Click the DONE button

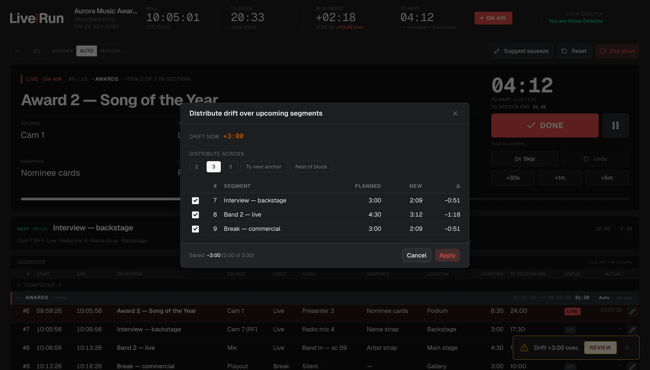tap(545, 125)
